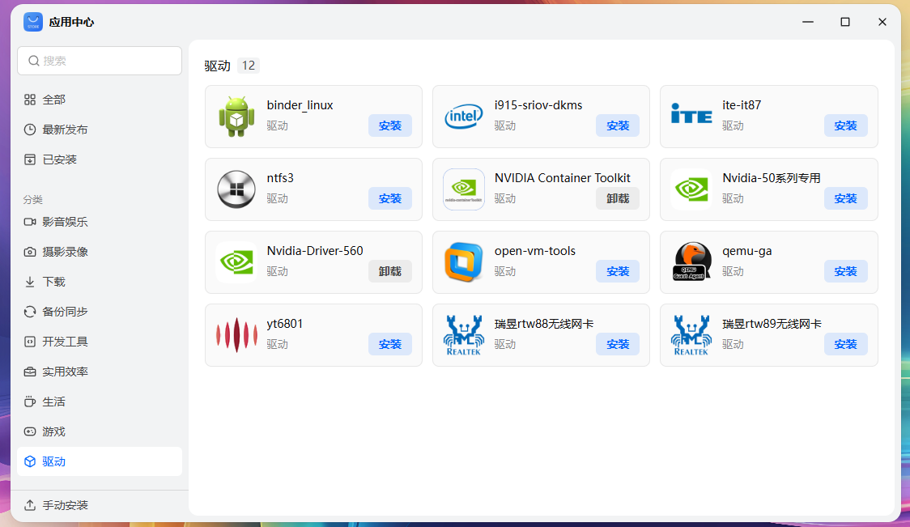Select the 影音娱乐 category
Screen dimensions: 910x527
pyautogui.click(x=100, y=222)
